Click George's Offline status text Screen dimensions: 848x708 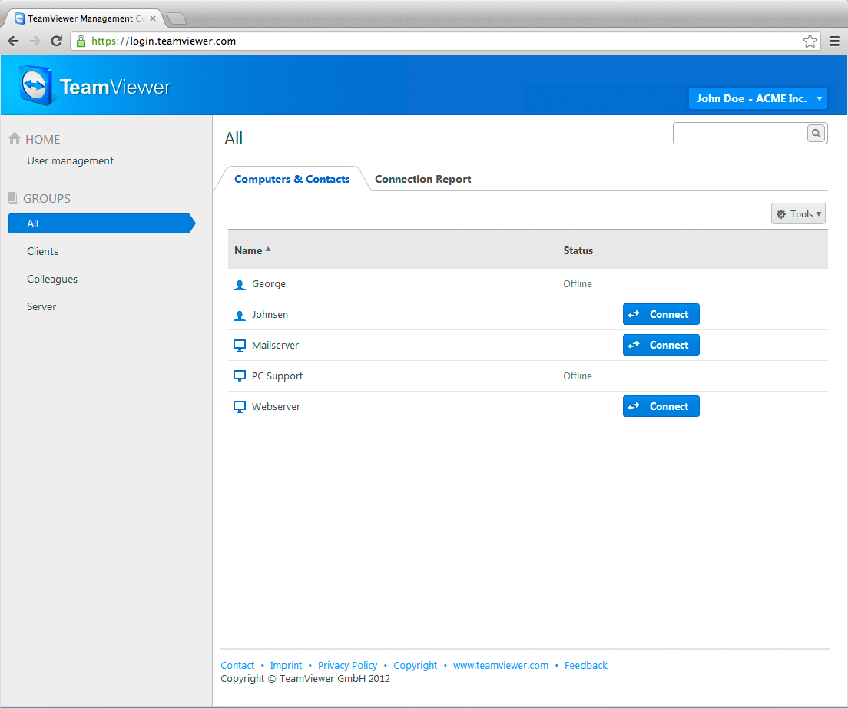(578, 284)
